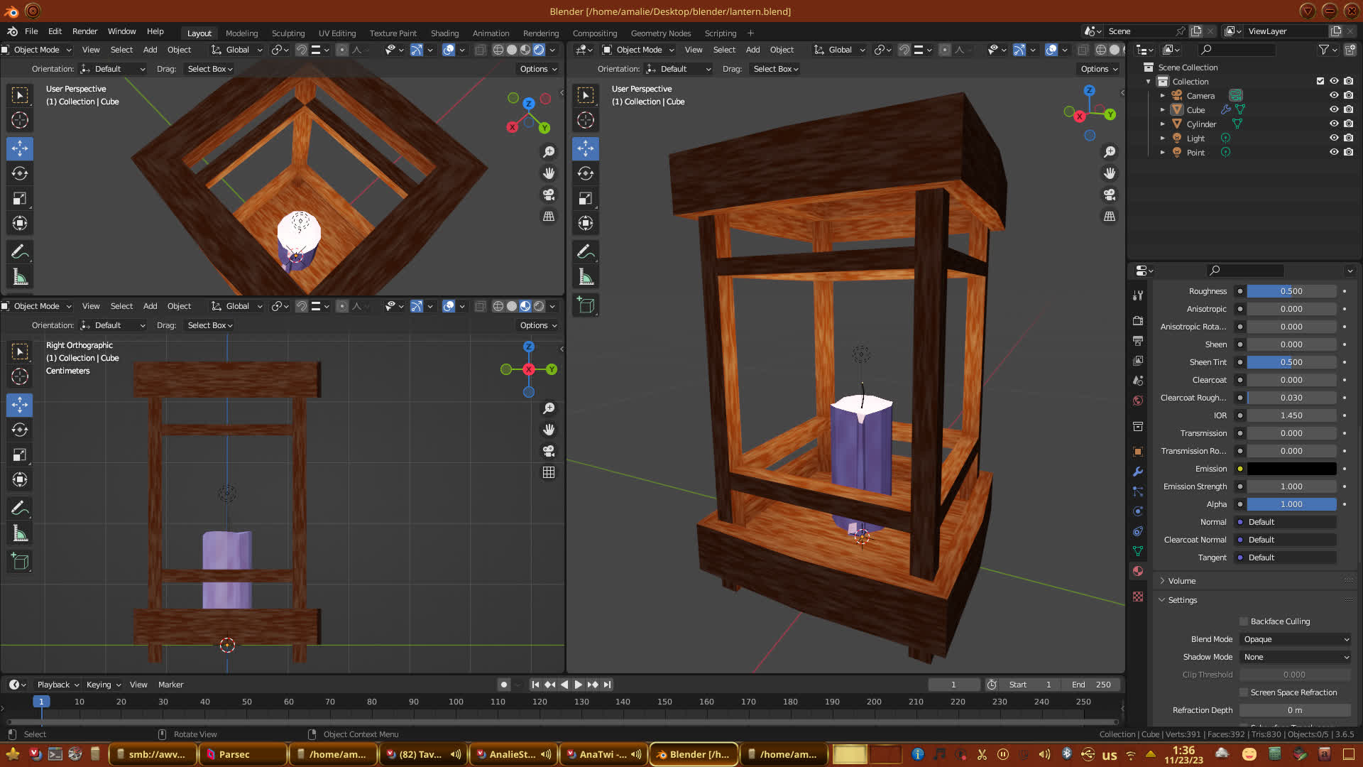Viewport: 1363px width, 767px height.
Task: Enable the Backface Culling checkbox
Action: (1244, 621)
